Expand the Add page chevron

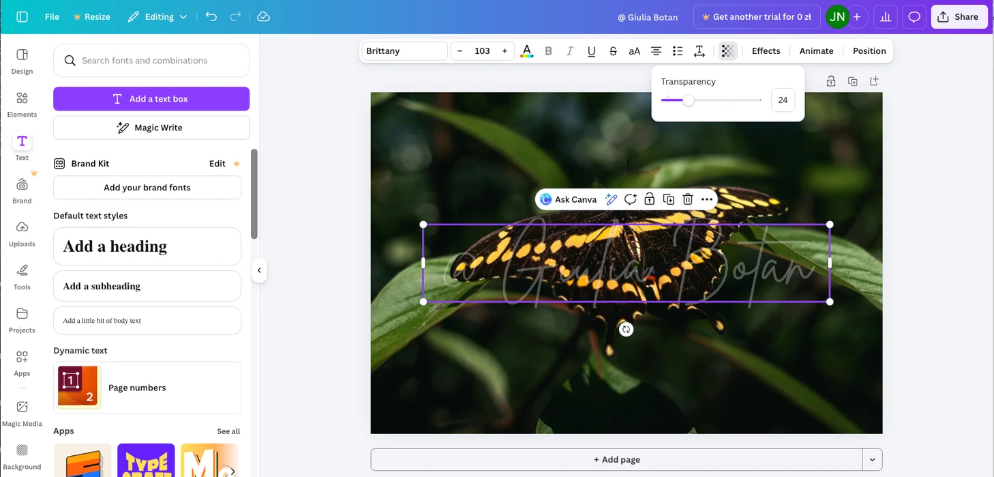[873, 459]
